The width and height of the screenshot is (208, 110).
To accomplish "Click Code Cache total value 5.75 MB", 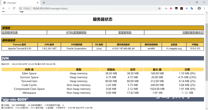I will pyautogui.click(x=133, y=85).
